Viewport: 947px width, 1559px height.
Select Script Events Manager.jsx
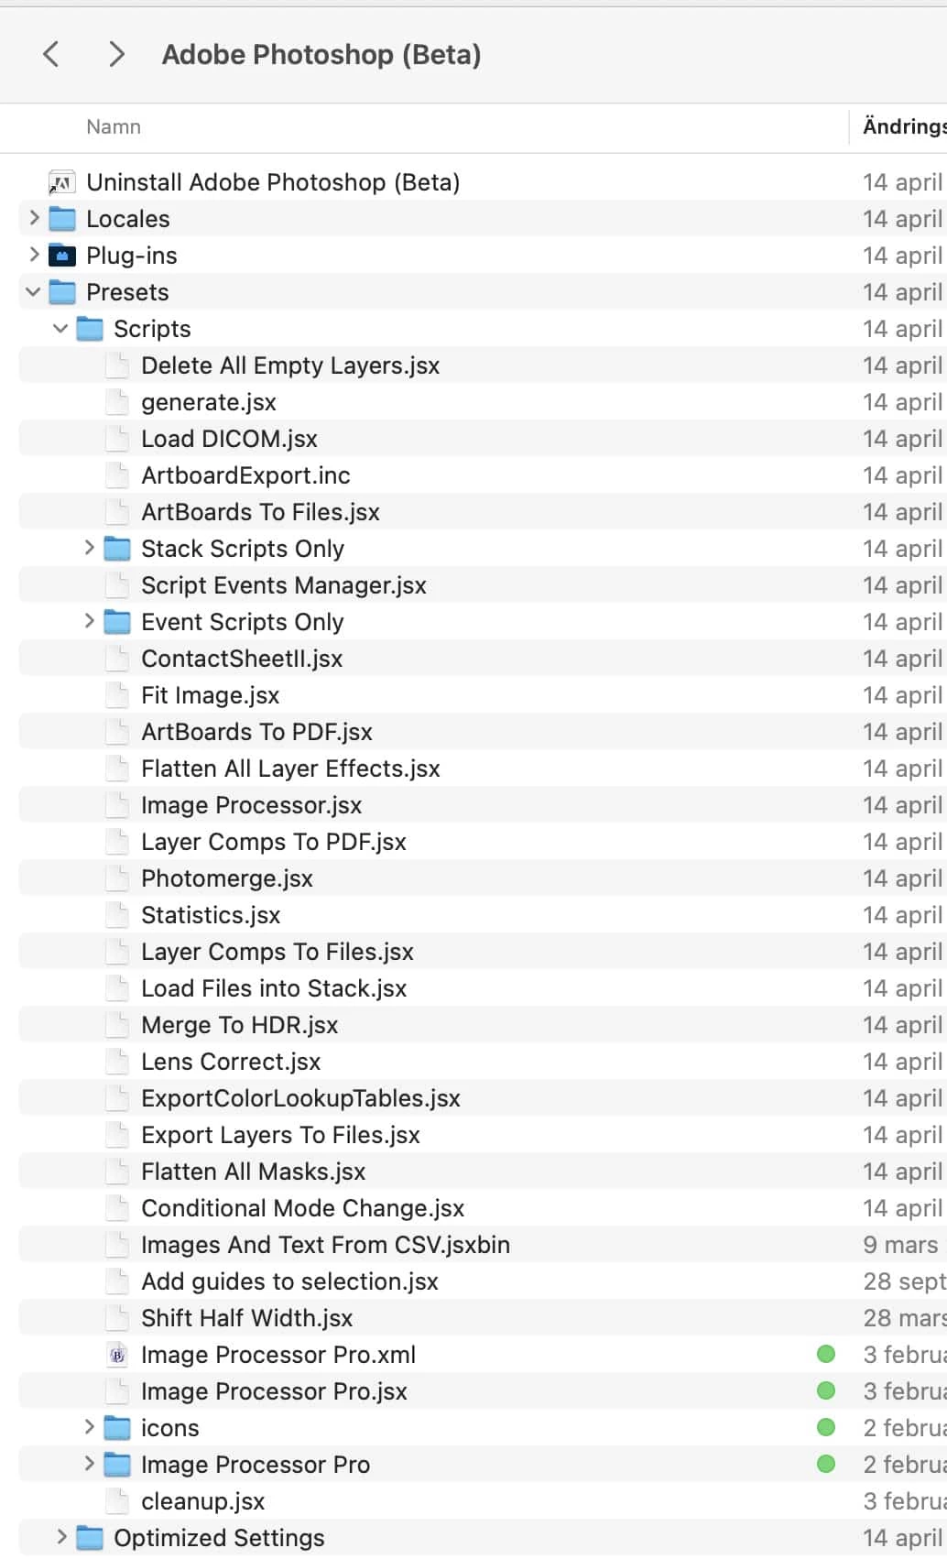point(284,585)
